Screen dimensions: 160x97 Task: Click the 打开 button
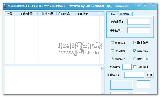click(150, 75)
